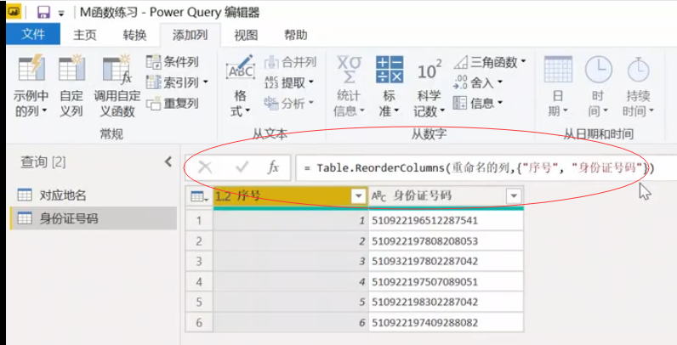This screenshot has width=677, height=345.
Task: Switch to the 主页 (Home) tab
Action: pyautogui.click(x=85, y=35)
